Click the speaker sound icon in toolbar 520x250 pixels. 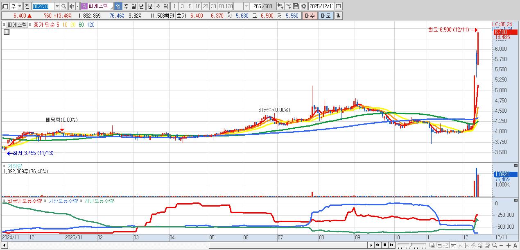point(72,6)
